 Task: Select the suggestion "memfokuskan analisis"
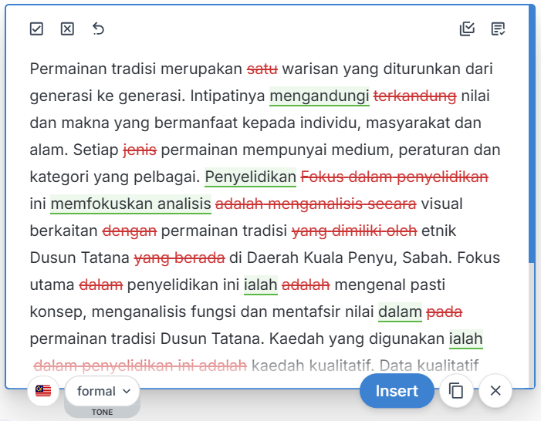130,204
